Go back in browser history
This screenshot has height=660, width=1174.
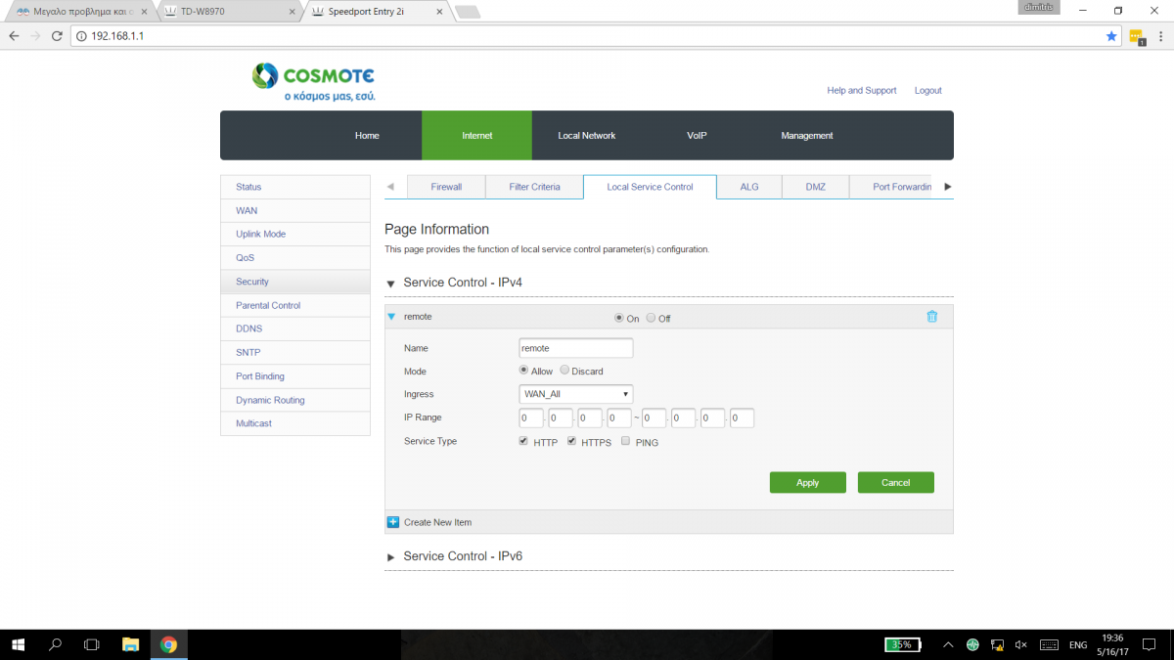click(x=14, y=36)
